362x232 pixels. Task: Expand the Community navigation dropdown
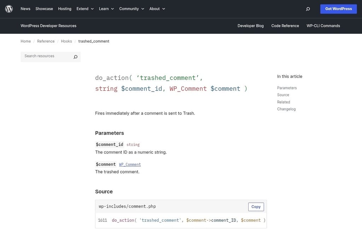142,8
